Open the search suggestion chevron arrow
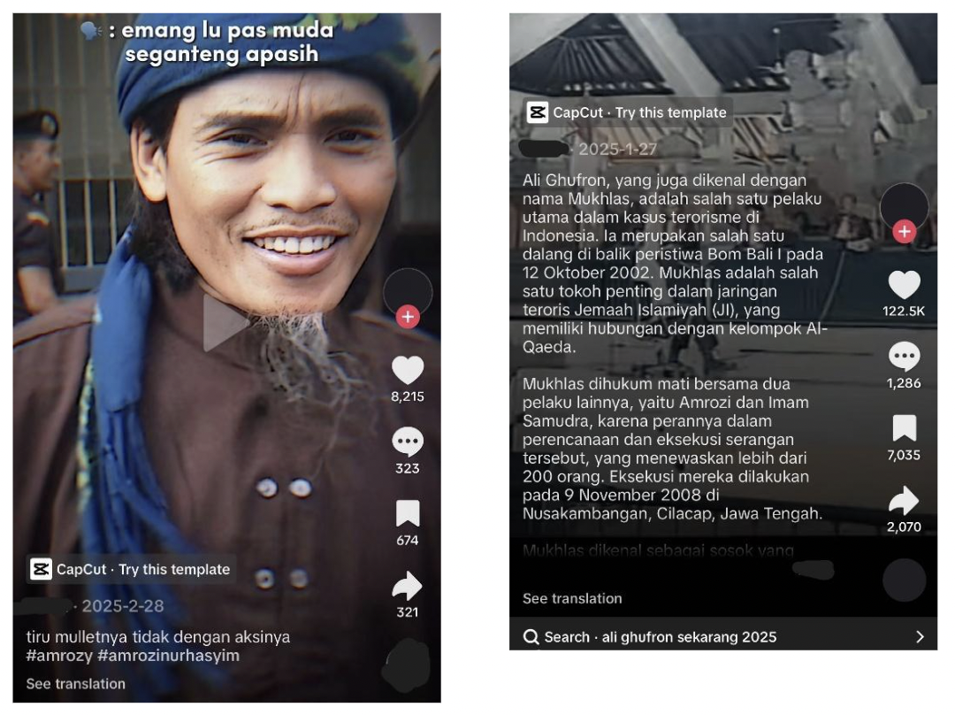 (x=920, y=637)
